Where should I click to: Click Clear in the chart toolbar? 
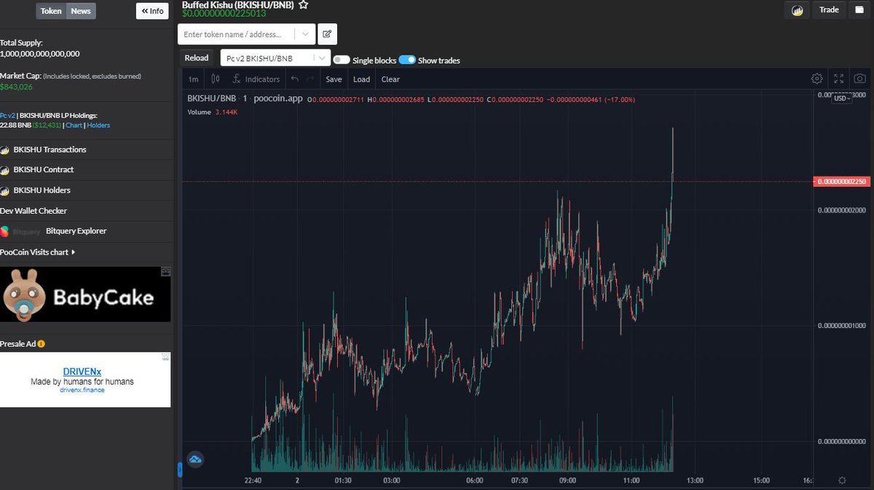390,79
